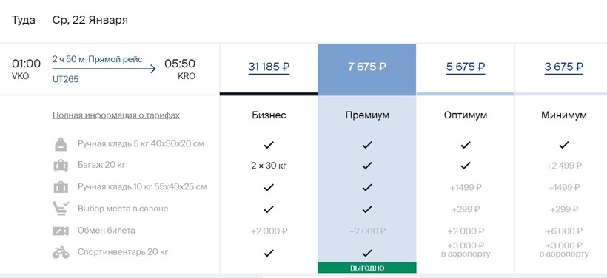Add baggage for +2 499 ₽ in Минимум

click(563, 166)
